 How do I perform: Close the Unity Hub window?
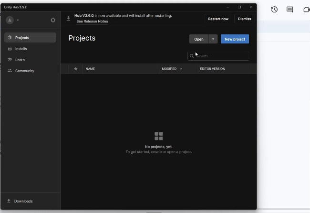pyautogui.click(x=251, y=7)
